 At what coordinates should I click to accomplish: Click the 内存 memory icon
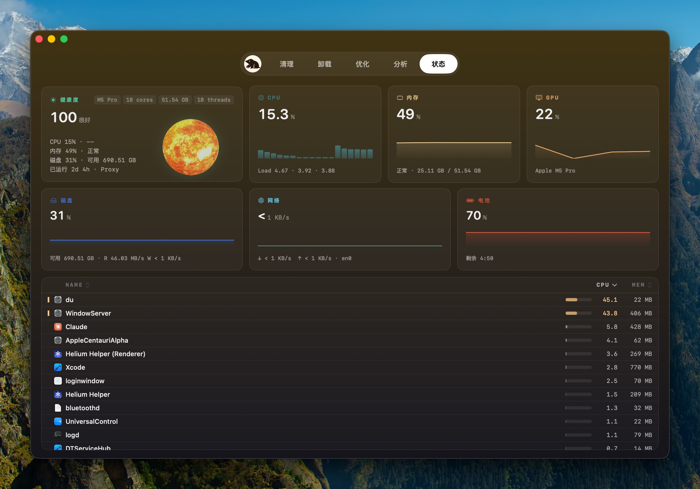400,98
